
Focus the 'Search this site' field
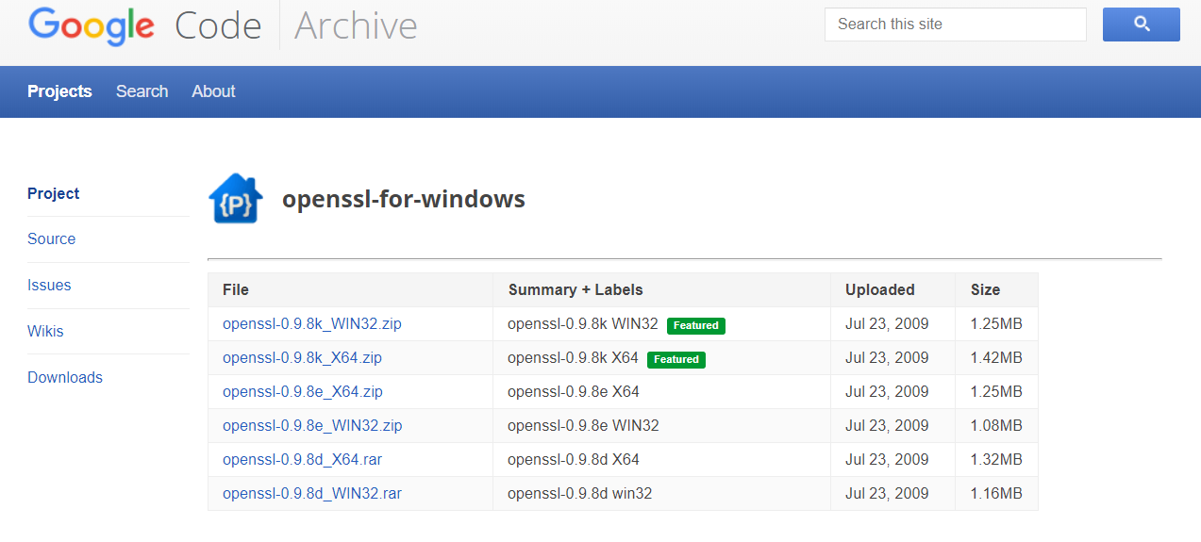[956, 25]
